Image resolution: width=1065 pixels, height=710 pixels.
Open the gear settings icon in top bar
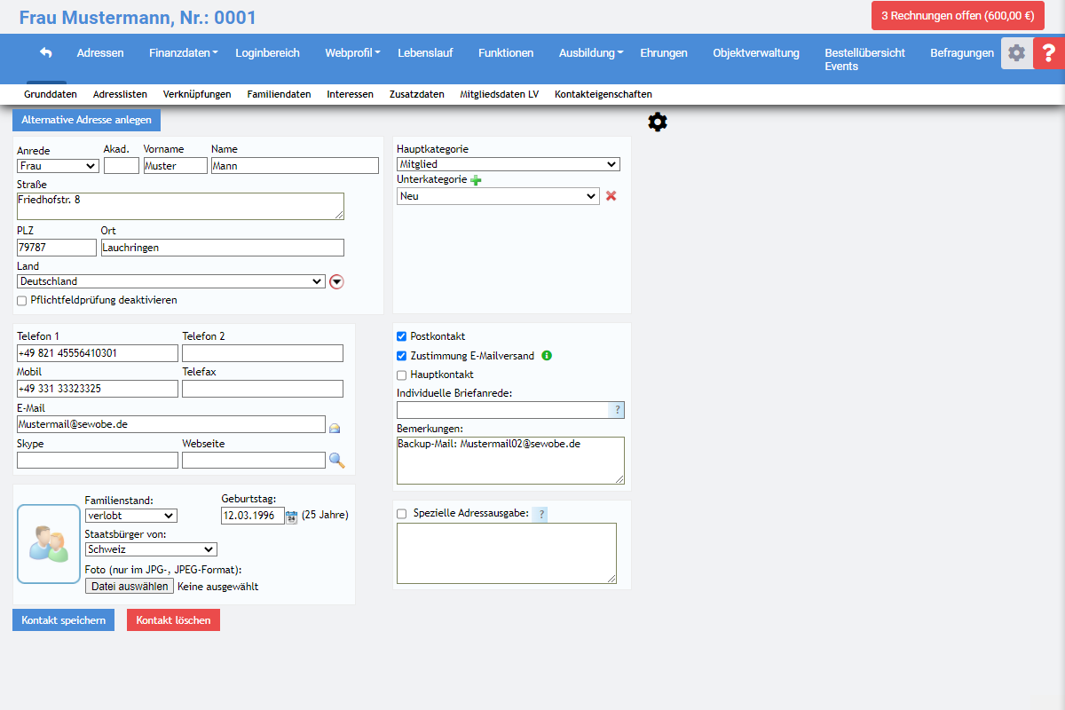pos(1016,53)
